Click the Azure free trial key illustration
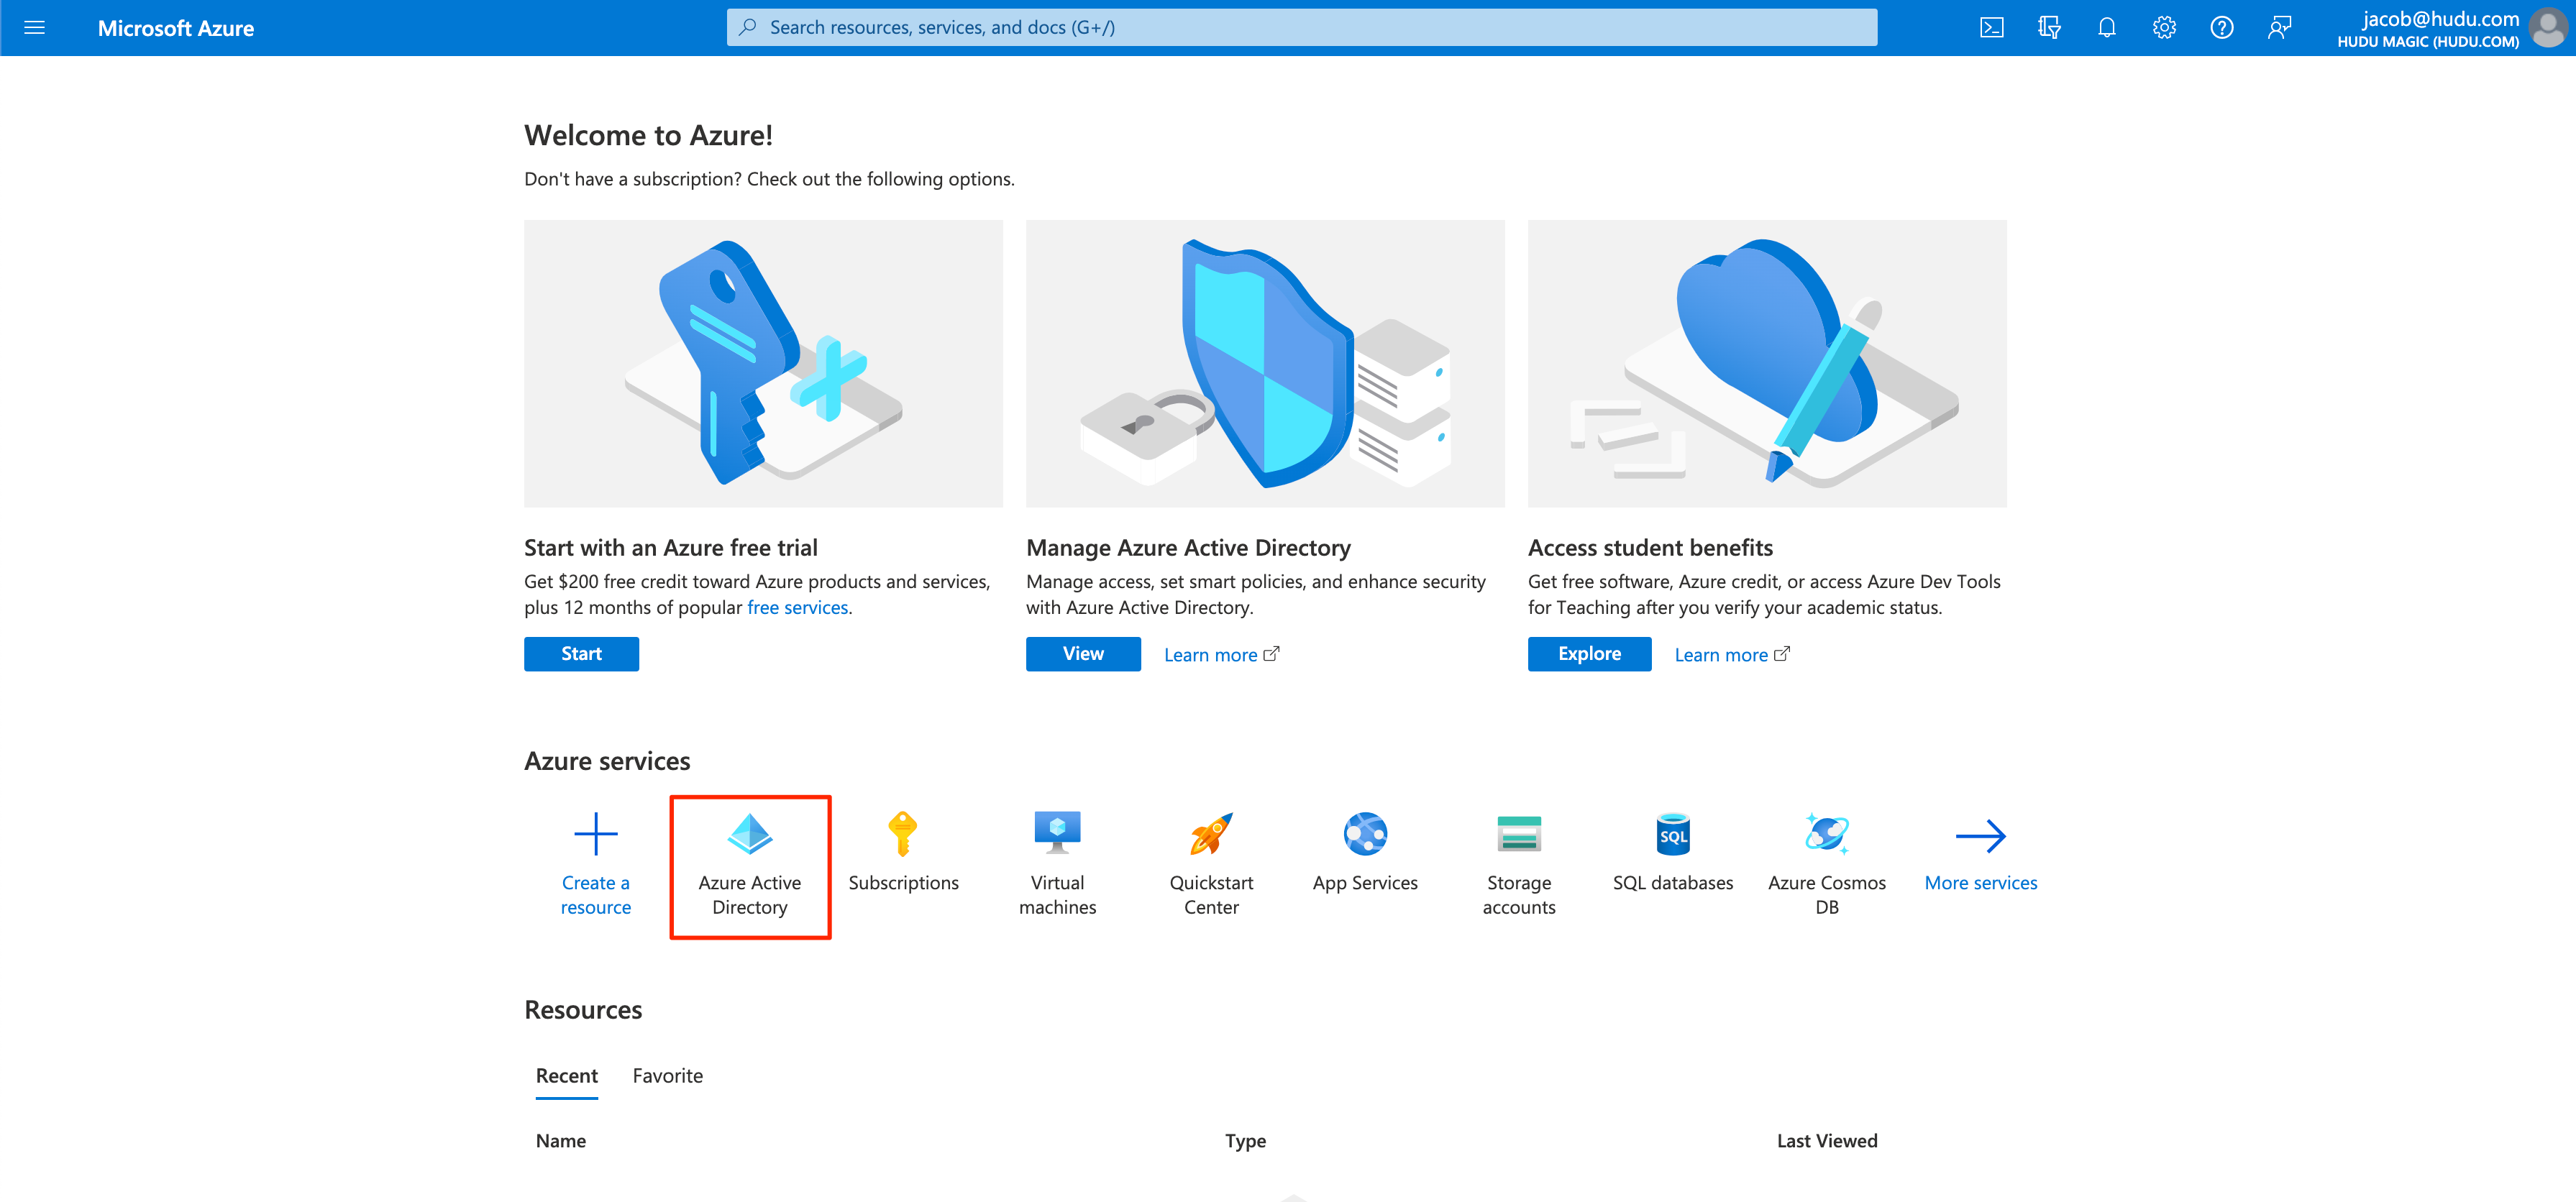2576x1202 pixels. 763,364
